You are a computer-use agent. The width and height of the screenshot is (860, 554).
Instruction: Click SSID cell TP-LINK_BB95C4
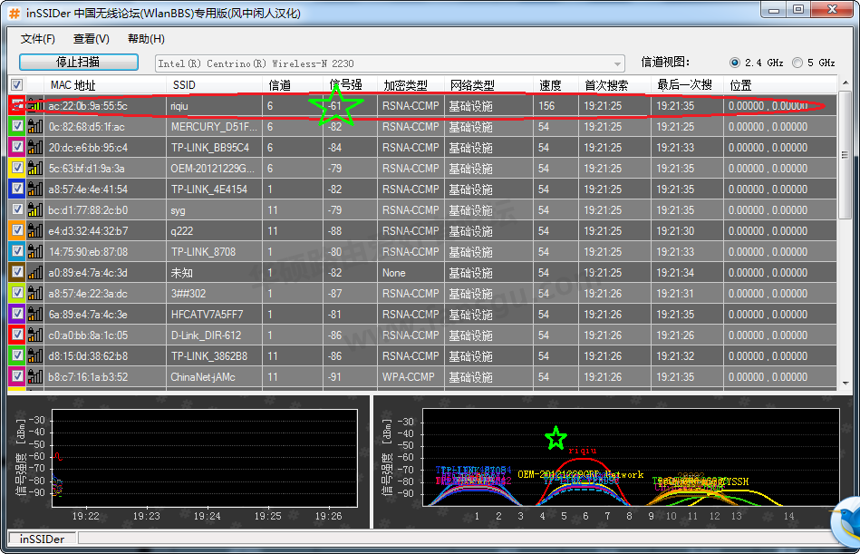tap(214, 148)
